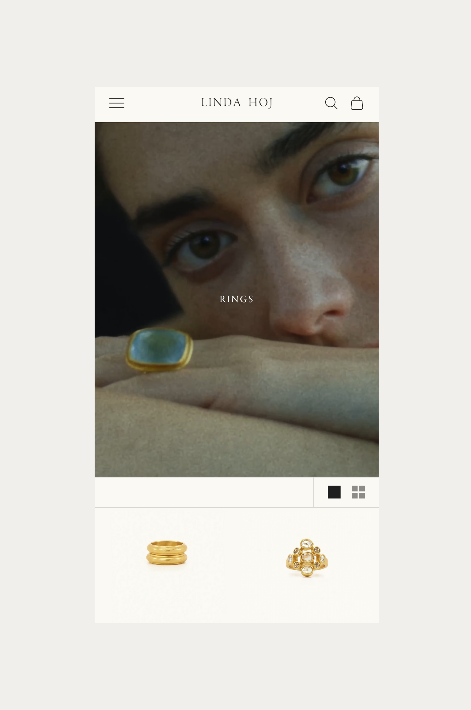The height and width of the screenshot is (710, 471).
Task: Open the hamburger navigation menu
Action: 116,103
